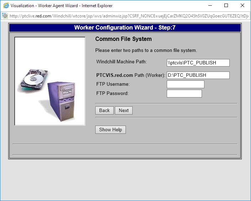Click the 'Common File System' heading
The width and height of the screenshot is (251, 201).
point(123,39)
